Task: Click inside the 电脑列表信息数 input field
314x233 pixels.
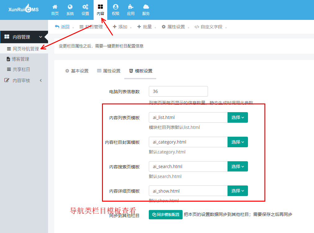Action: click(x=178, y=91)
